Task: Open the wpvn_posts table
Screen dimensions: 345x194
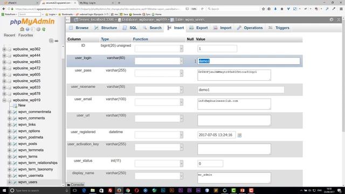Action: [27, 144]
